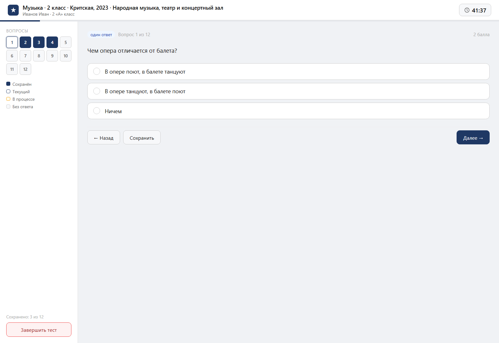
Task: Finish the test via 'Завершить тест'
Action: tap(39, 330)
